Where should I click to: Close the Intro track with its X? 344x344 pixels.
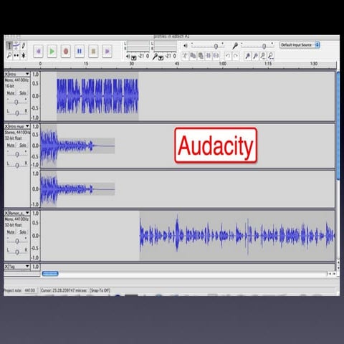coord(6,74)
